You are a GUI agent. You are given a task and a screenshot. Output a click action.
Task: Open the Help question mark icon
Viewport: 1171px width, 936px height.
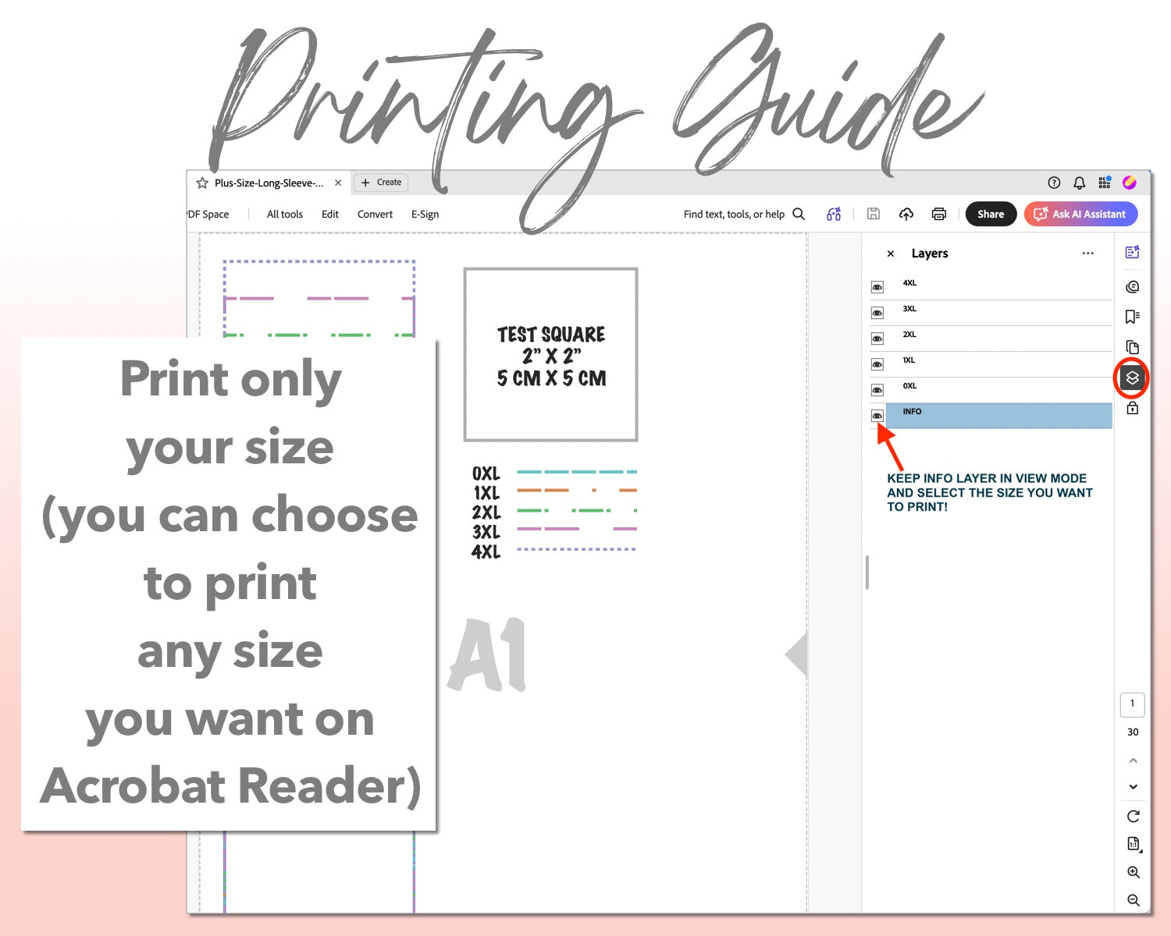(1054, 183)
